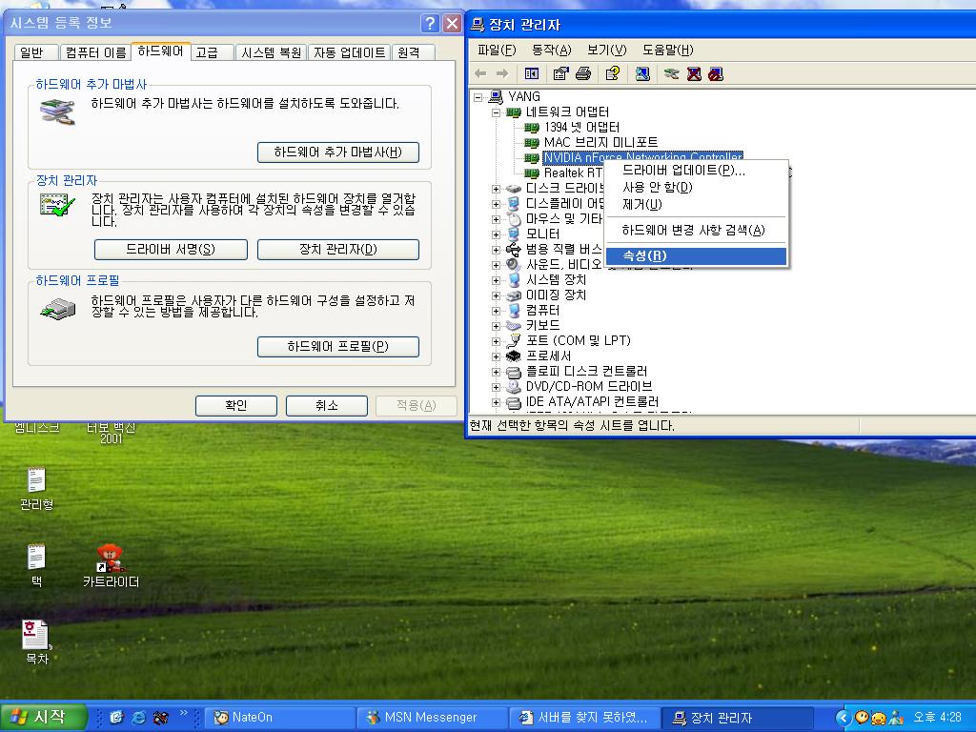The image size is (976, 732).
Task: Expand the 프로세서 tree node
Action: tap(496, 356)
